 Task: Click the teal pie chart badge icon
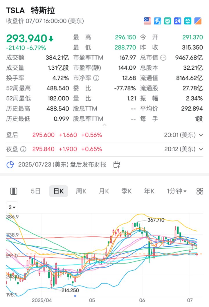[x=188, y=21]
